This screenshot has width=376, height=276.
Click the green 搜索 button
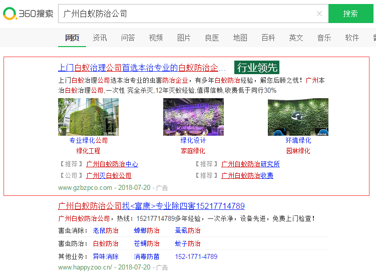pos(350,14)
